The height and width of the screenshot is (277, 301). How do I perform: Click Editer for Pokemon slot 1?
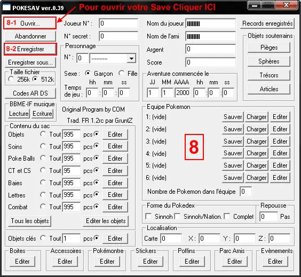280,117
